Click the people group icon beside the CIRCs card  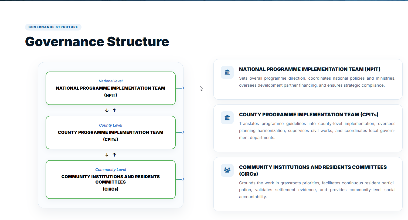click(227, 170)
